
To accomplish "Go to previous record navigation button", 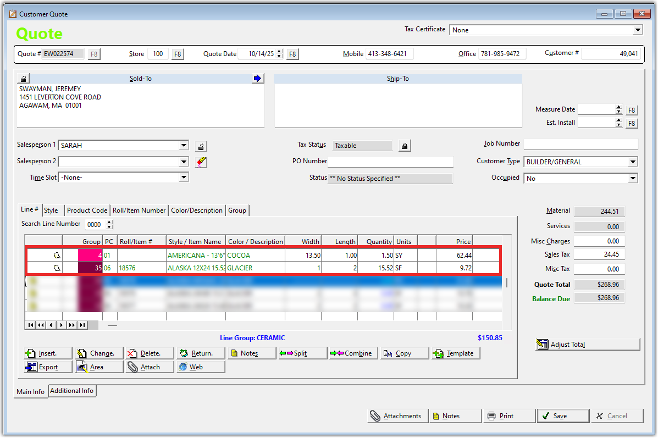I will [51, 325].
